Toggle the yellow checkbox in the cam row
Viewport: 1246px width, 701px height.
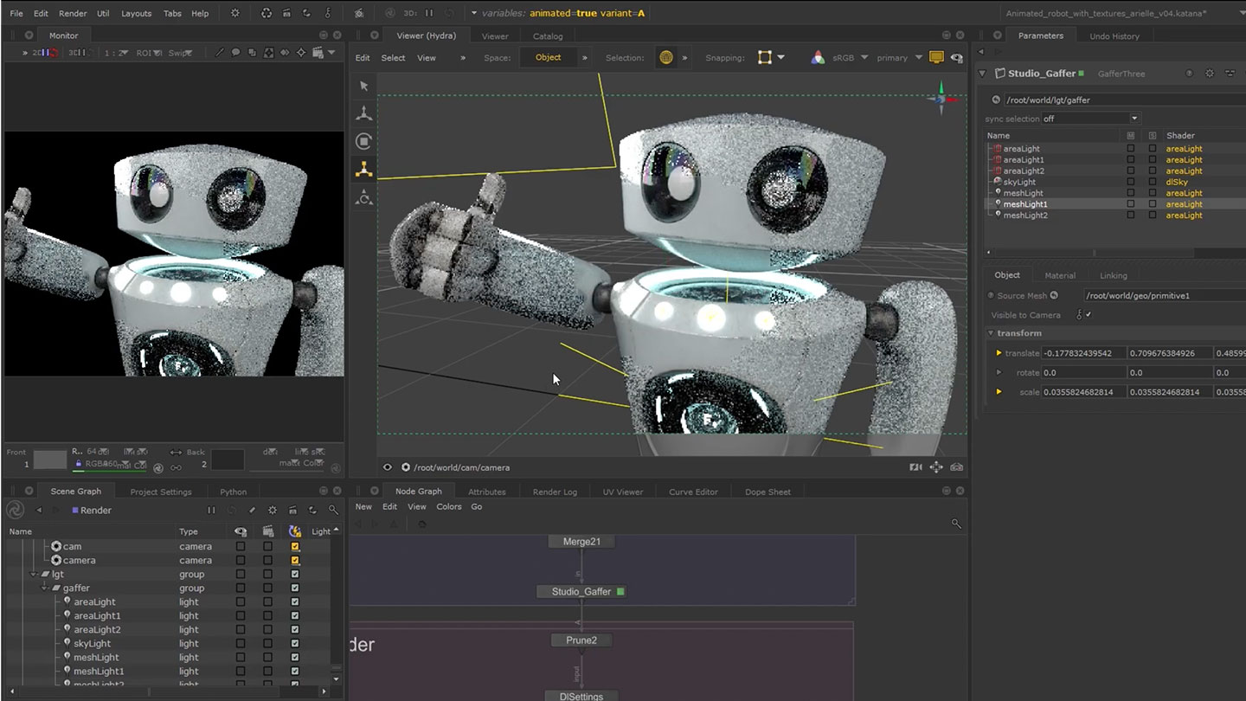(295, 547)
